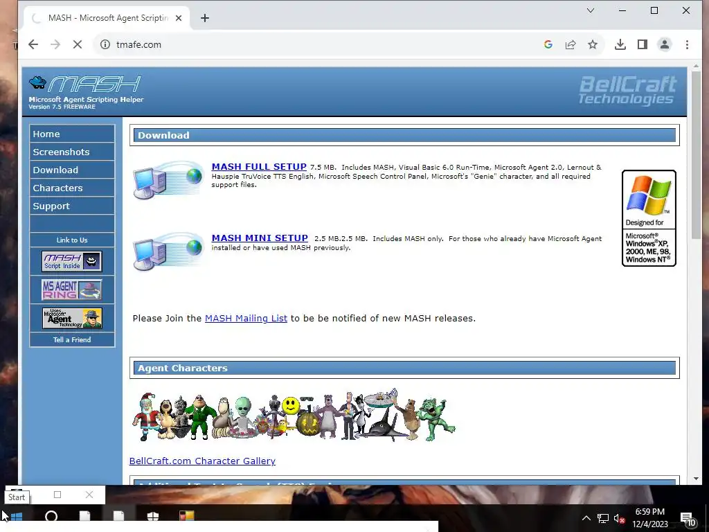Image resolution: width=709 pixels, height=532 pixels.
Task: Click page scrollbar down arrow
Action: tap(696, 479)
